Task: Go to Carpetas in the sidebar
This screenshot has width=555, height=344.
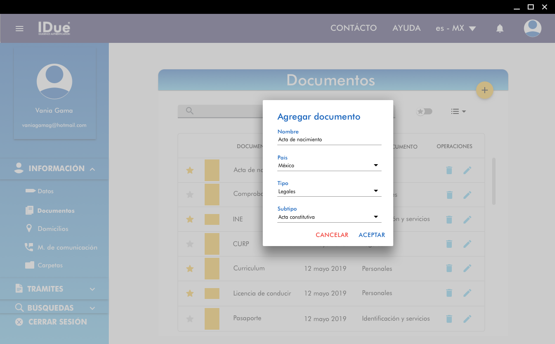Action: click(50, 265)
